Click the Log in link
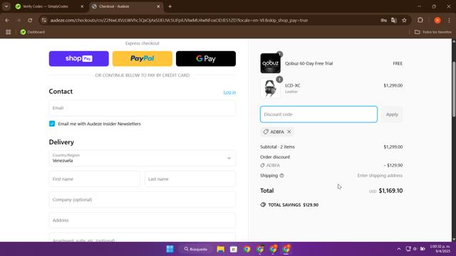The height and width of the screenshot is (256, 456). [229, 92]
